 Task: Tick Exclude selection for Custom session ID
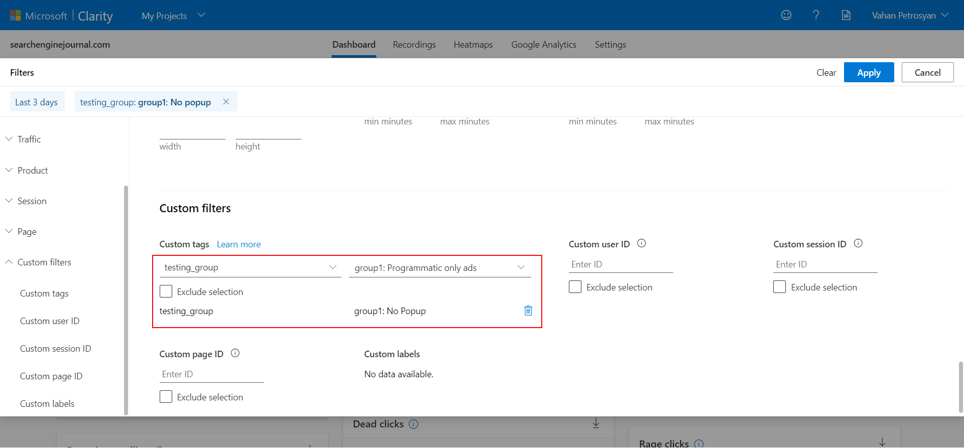[x=779, y=287]
